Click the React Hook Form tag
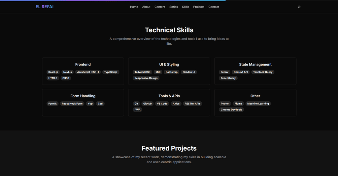 pyautogui.click(x=72, y=104)
